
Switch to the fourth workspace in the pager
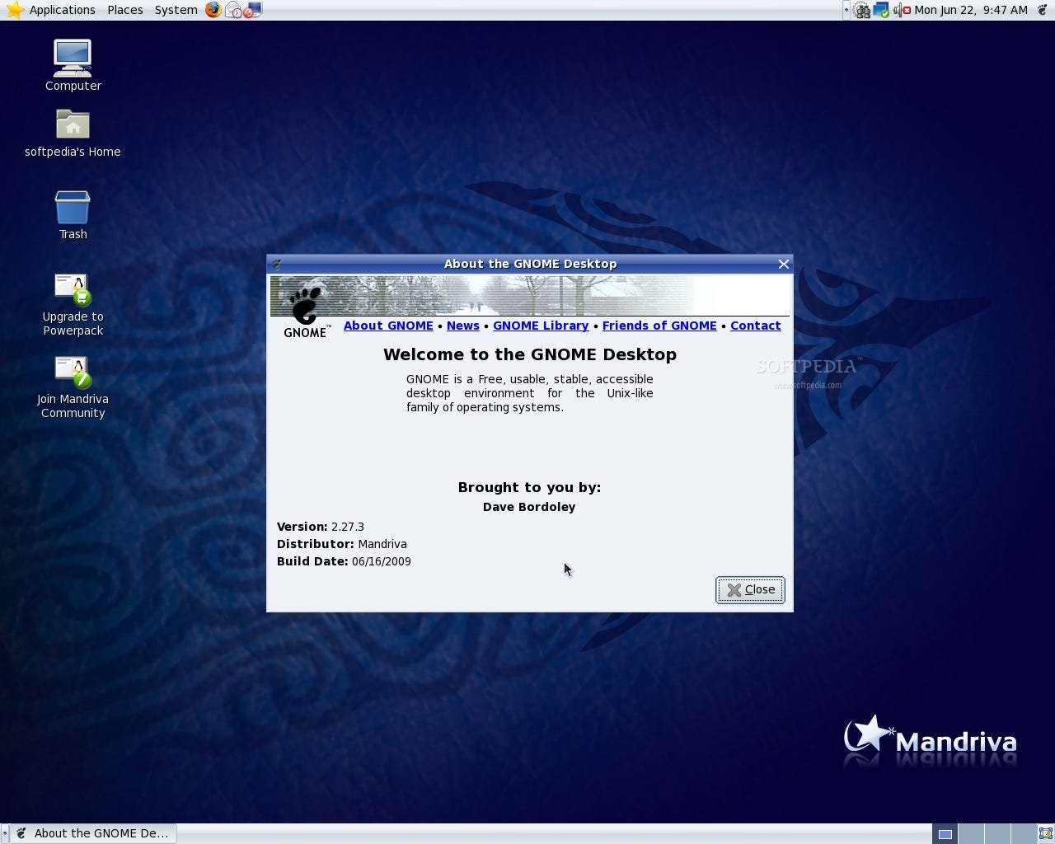point(1023,833)
